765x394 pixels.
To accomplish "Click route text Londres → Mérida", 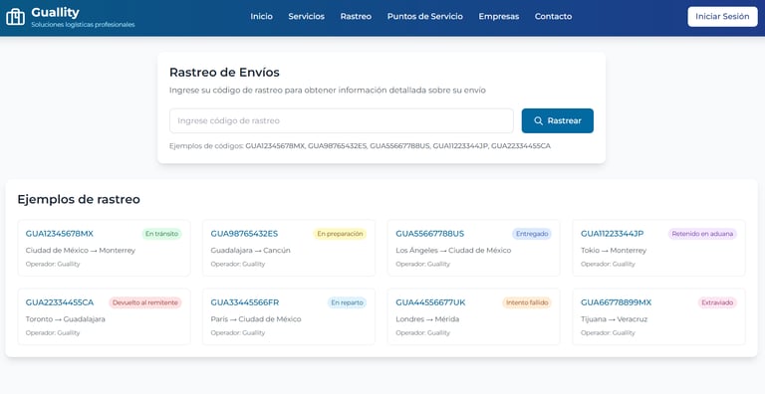I will (x=427, y=319).
